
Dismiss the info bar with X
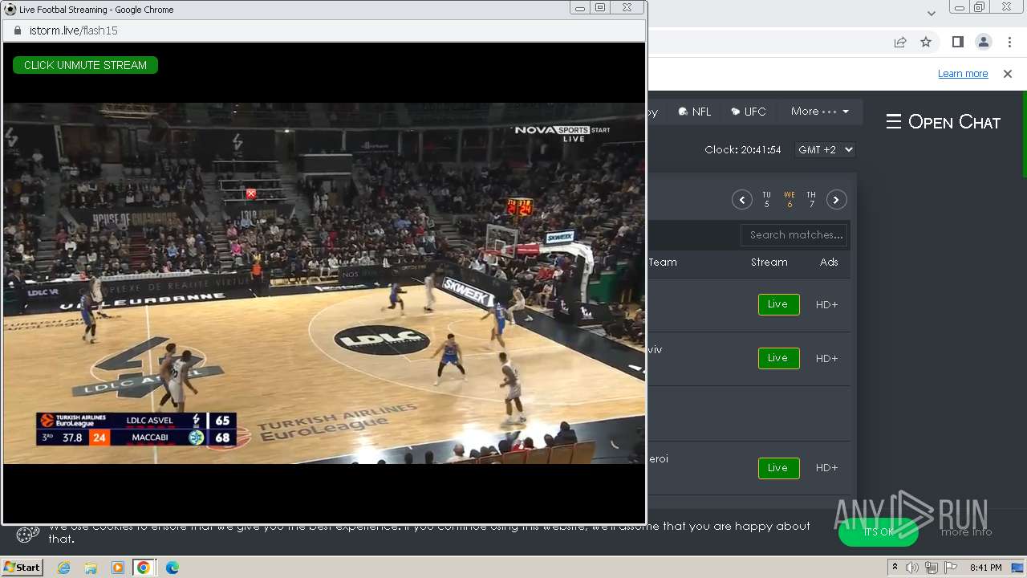click(x=1008, y=73)
